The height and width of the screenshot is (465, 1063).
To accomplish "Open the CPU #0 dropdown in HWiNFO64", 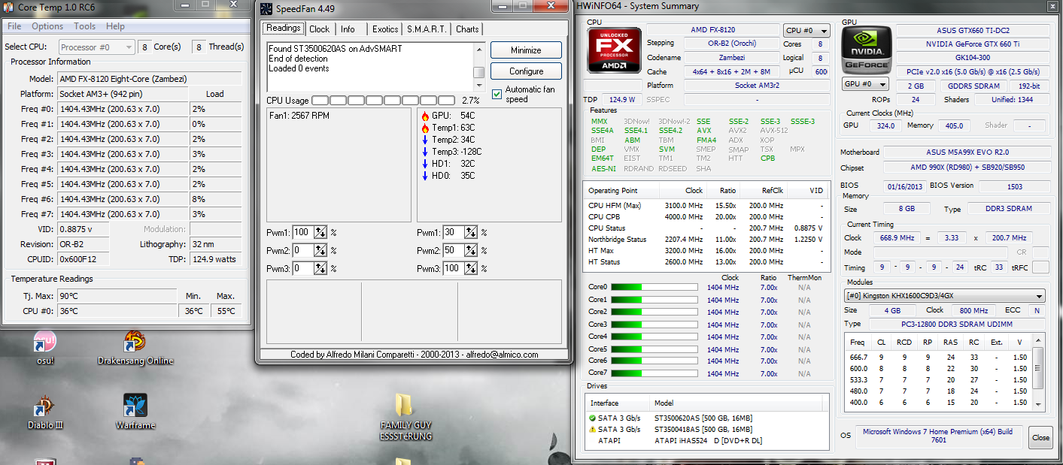I will [x=806, y=31].
